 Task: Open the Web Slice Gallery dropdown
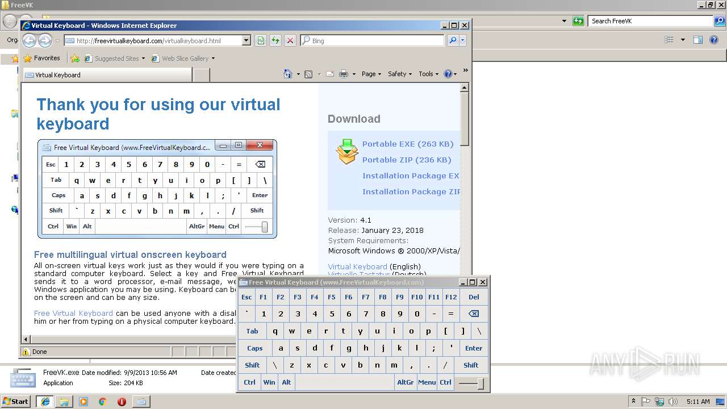[x=213, y=58]
